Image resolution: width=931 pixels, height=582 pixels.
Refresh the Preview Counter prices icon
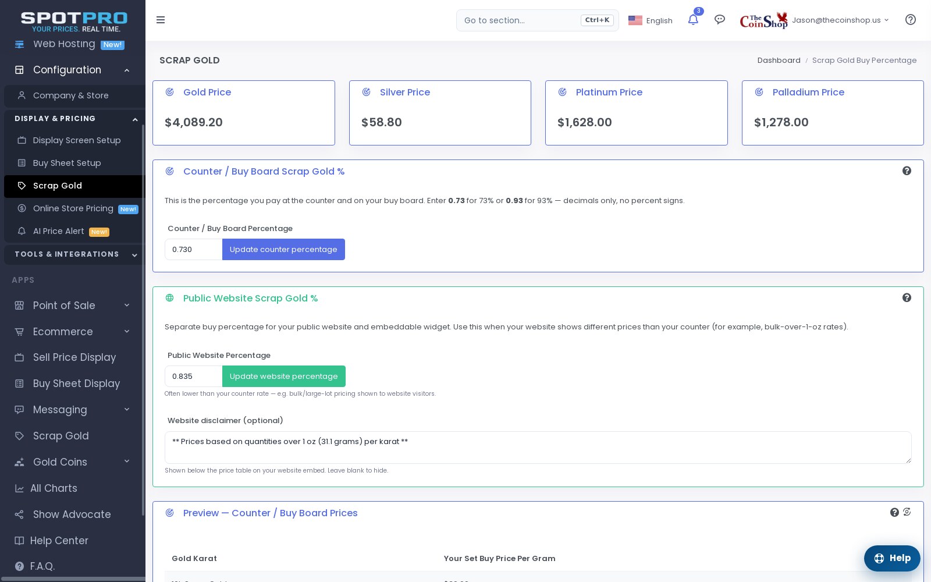click(907, 512)
